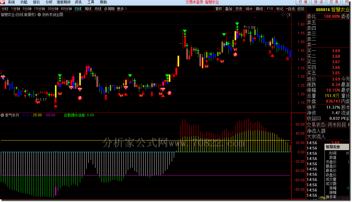The height and width of the screenshot is (202, 352).
Task: Select the 日线 daily period
Action: [78, 9]
